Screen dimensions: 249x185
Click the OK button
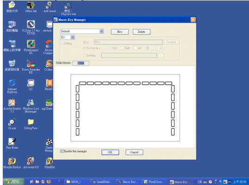[x=110, y=152]
